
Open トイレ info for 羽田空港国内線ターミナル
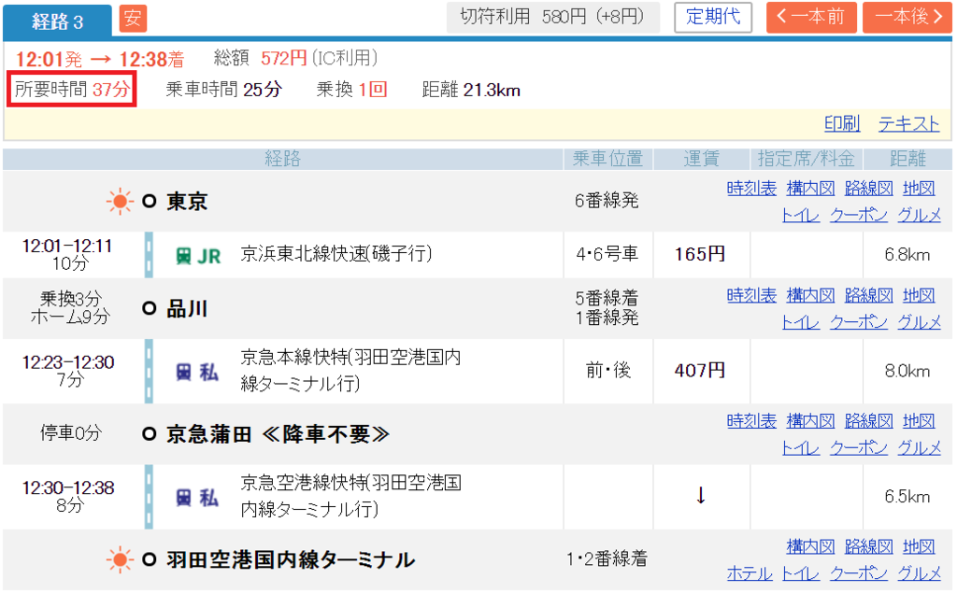pyautogui.click(x=801, y=573)
